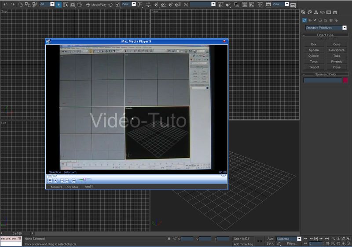Click the Plane primitive button
The height and width of the screenshot is (247, 352).
[337, 67]
